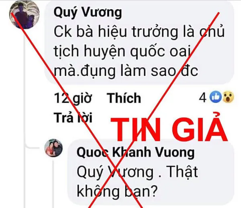Open Quoc Khanh Vuong's avatar
This screenshot has width=241, height=208.
(53, 148)
